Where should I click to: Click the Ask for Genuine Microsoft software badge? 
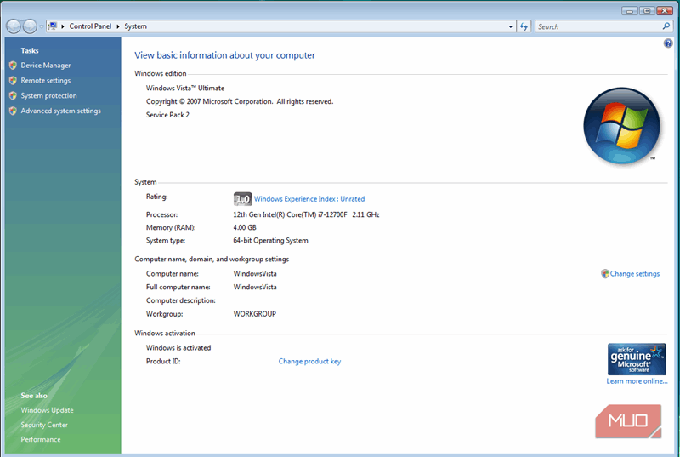click(636, 358)
